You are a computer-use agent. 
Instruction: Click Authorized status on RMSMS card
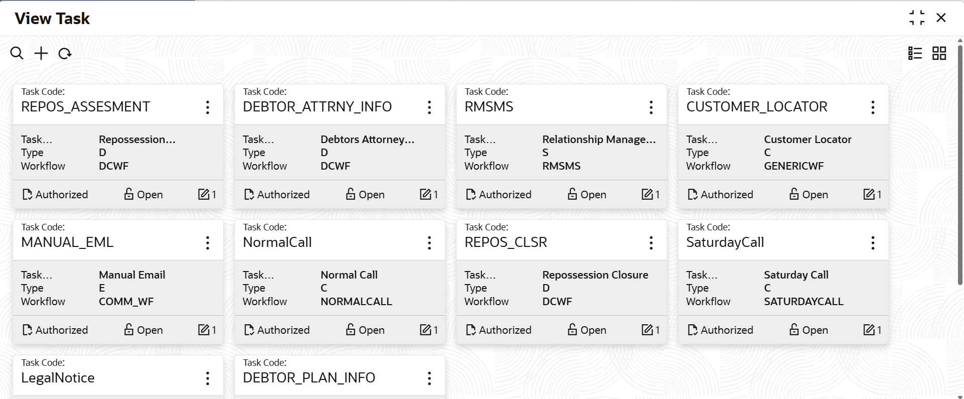[499, 194]
